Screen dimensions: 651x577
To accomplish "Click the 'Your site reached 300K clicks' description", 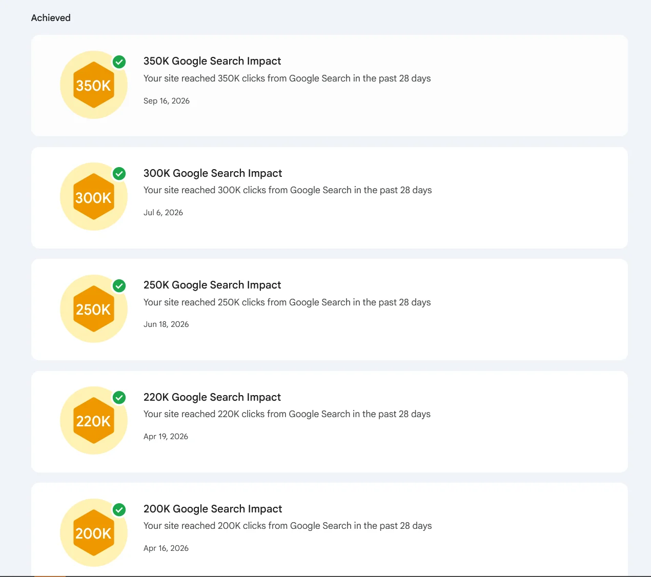I will [x=288, y=190].
